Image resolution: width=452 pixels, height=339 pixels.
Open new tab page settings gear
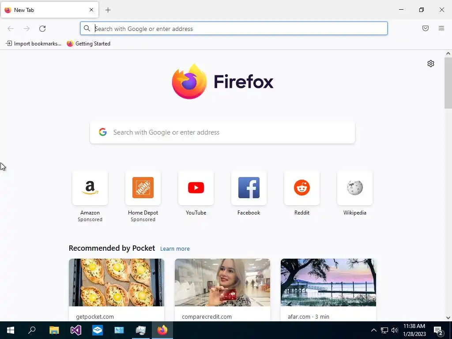[x=431, y=64]
